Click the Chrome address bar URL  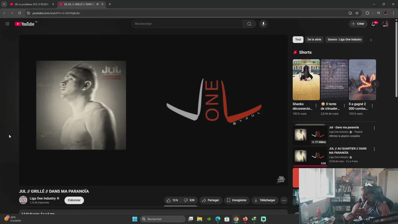[x=56, y=13]
